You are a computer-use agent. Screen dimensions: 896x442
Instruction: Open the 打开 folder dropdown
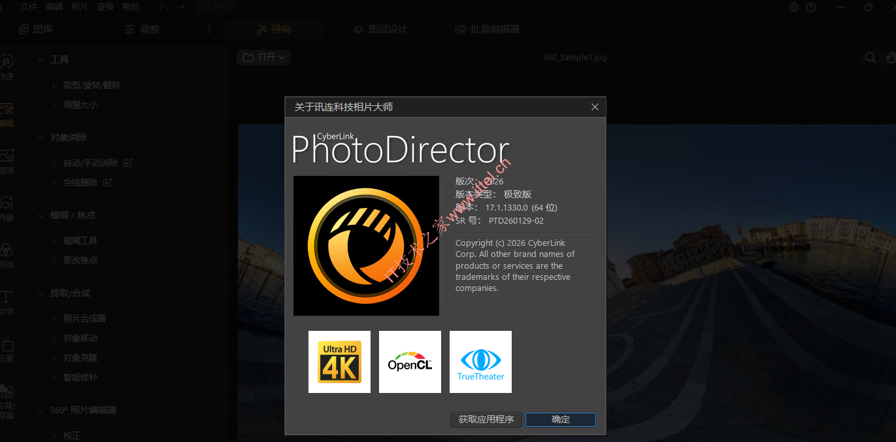(x=263, y=58)
